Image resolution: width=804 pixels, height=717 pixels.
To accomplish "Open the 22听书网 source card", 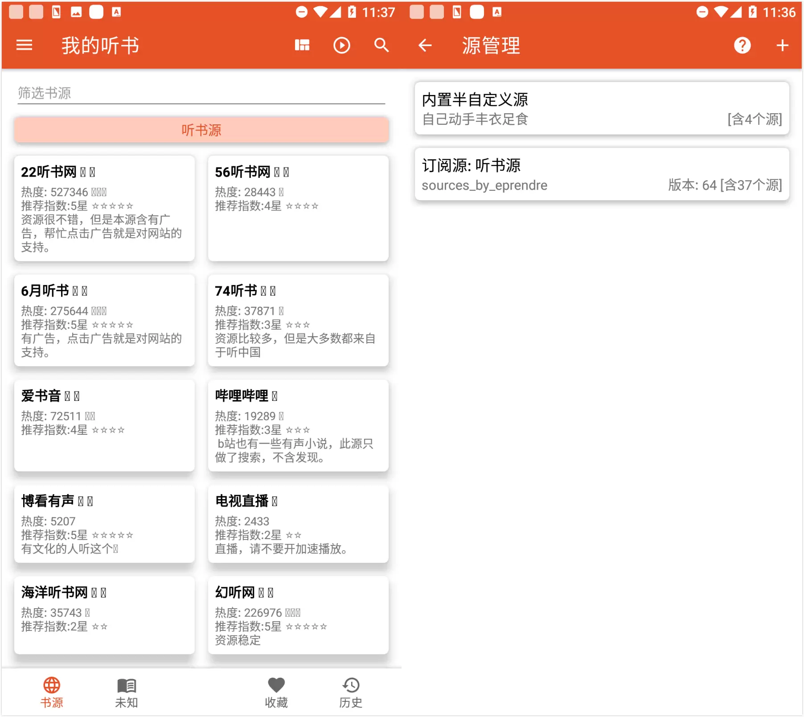I will [x=104, y=208].
